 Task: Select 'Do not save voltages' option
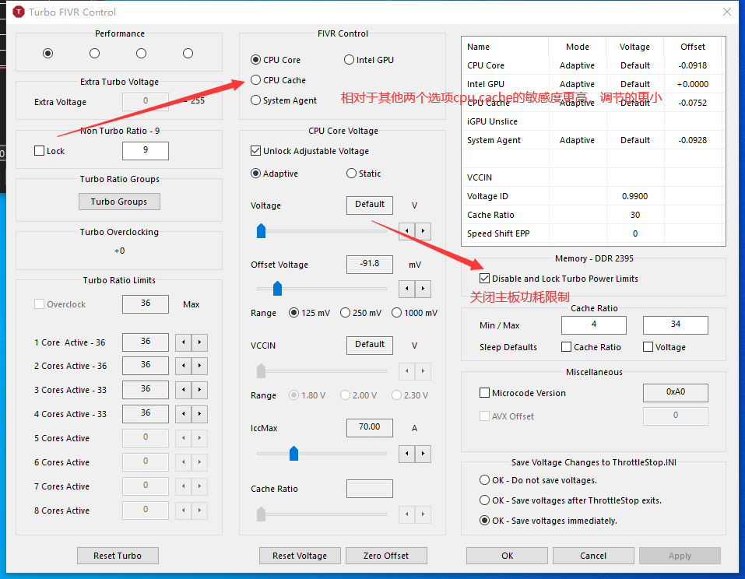[539, 480]
